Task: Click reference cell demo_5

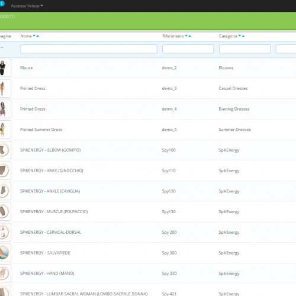Action: (169, 130)
